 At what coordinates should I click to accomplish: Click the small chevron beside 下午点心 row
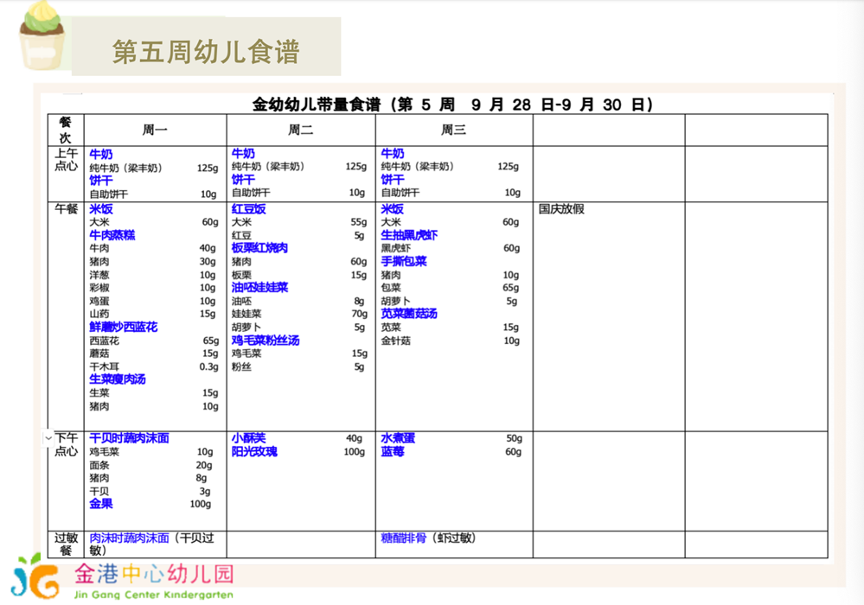tap(48, 438)
